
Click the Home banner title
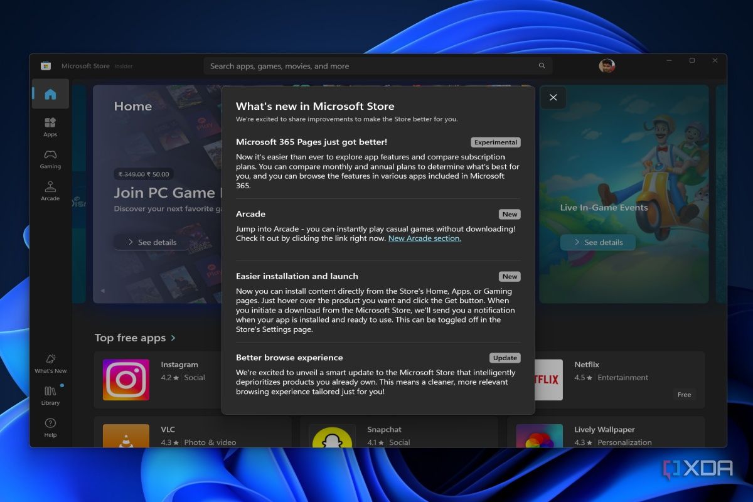[x=132, y=106]
